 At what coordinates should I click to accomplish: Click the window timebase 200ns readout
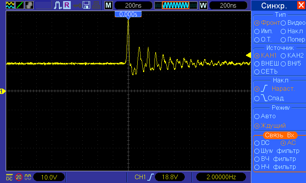coord(228,5)
